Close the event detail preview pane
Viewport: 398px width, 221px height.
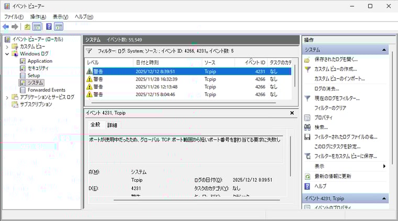[x=292, y=113]
